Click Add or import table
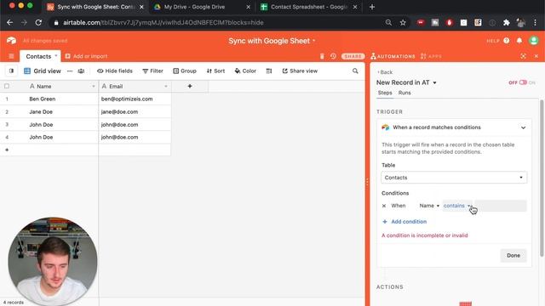 click(86, 56)
